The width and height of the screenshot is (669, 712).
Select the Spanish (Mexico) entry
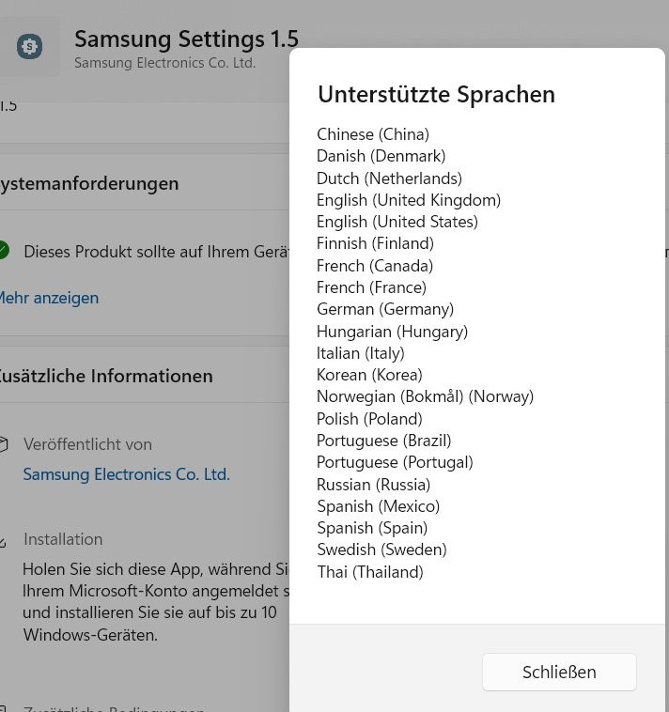point(378,506)
